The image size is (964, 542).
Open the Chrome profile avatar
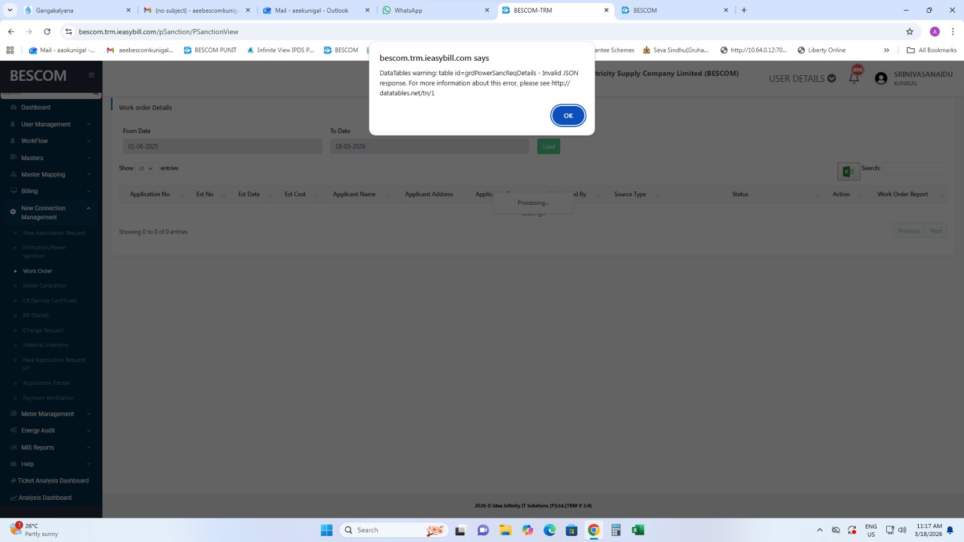[934, 31]
